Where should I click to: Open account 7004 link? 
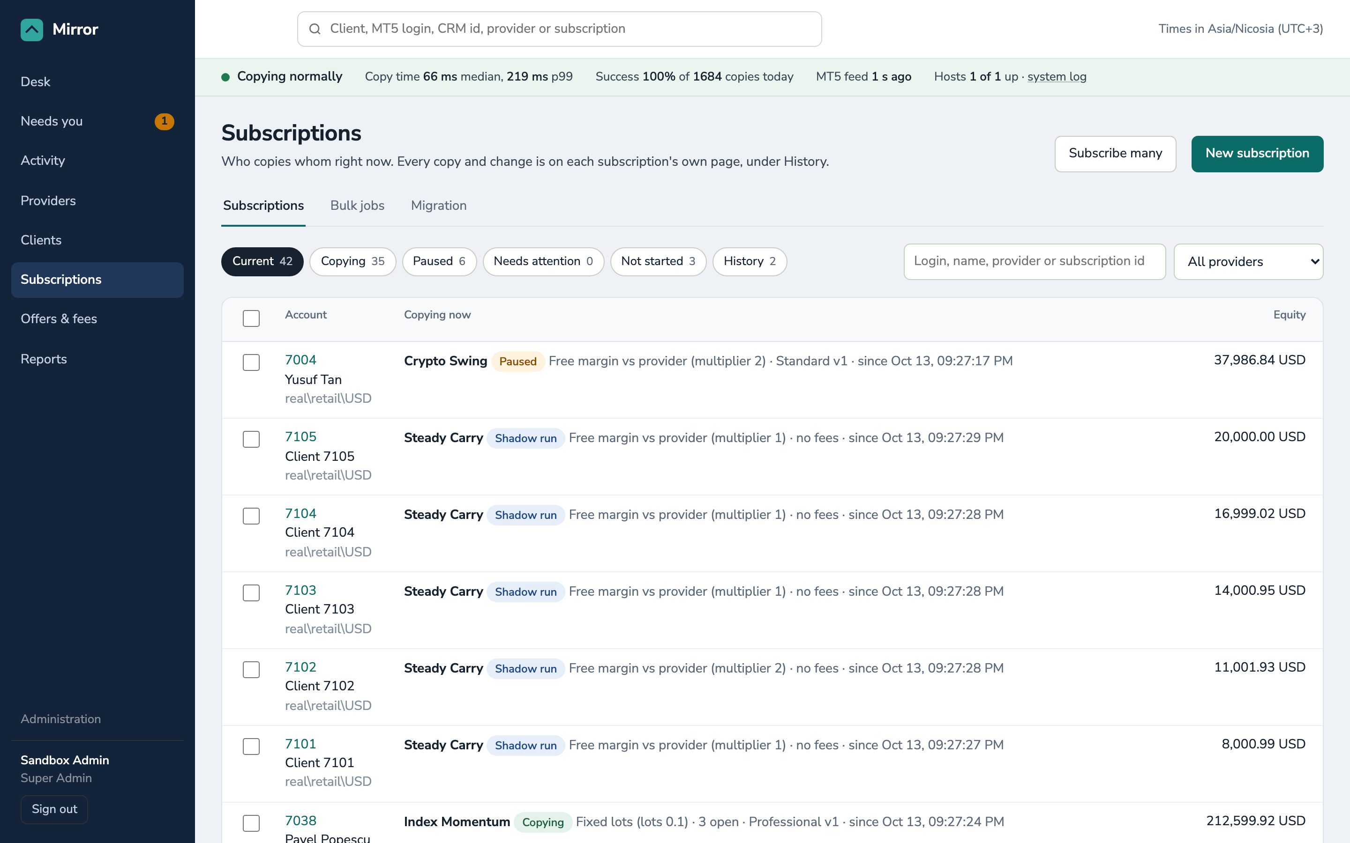(x=300, y=360)
